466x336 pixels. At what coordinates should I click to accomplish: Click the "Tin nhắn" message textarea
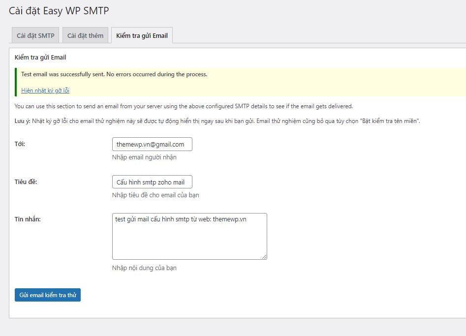tap(189, 236)
